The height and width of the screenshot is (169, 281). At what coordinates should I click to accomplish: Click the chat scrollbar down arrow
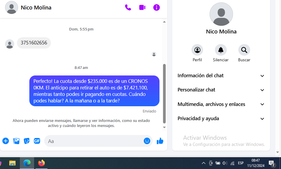click(x=164, y=127)
